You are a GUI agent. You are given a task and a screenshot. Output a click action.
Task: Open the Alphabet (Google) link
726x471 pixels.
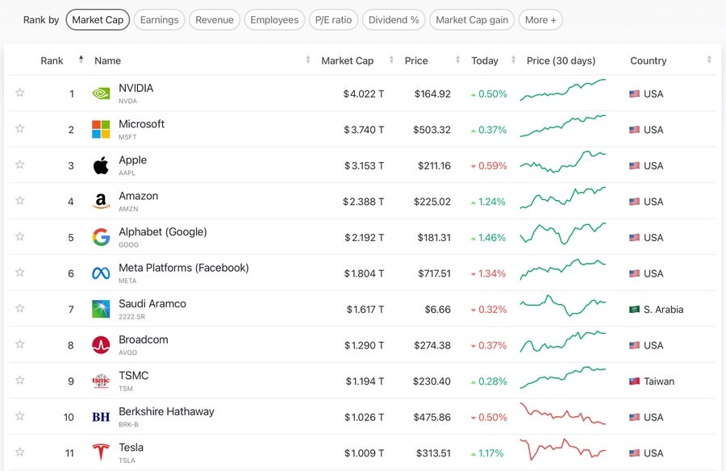click(x=162, y=231)
